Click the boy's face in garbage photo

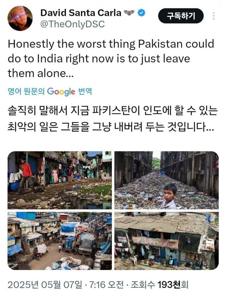[x=170, y=193]
